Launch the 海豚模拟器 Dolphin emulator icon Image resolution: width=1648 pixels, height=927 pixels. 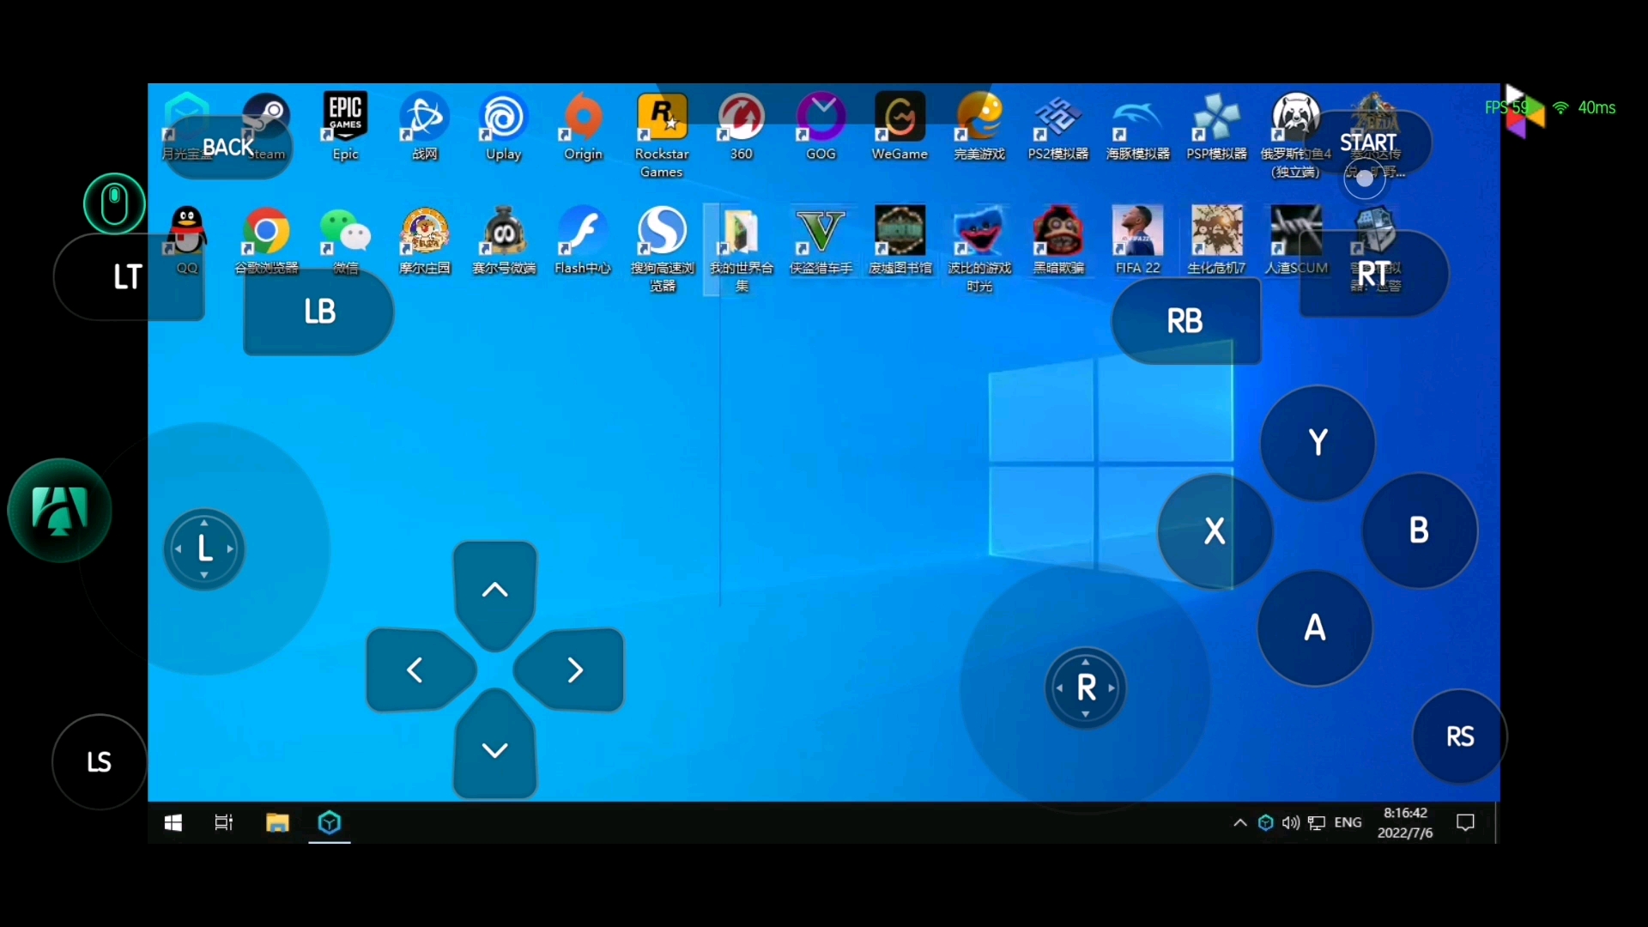pyautogui.click(x=1138, y=126)
